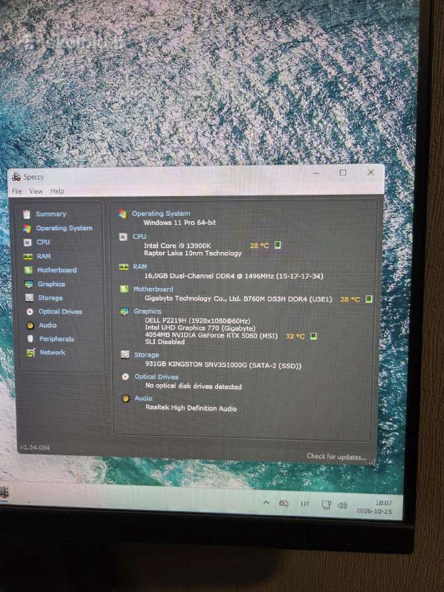This screenshot has width=444, height=592.
Task: Select Operating System in the sidebar
Action: (64, 228)
